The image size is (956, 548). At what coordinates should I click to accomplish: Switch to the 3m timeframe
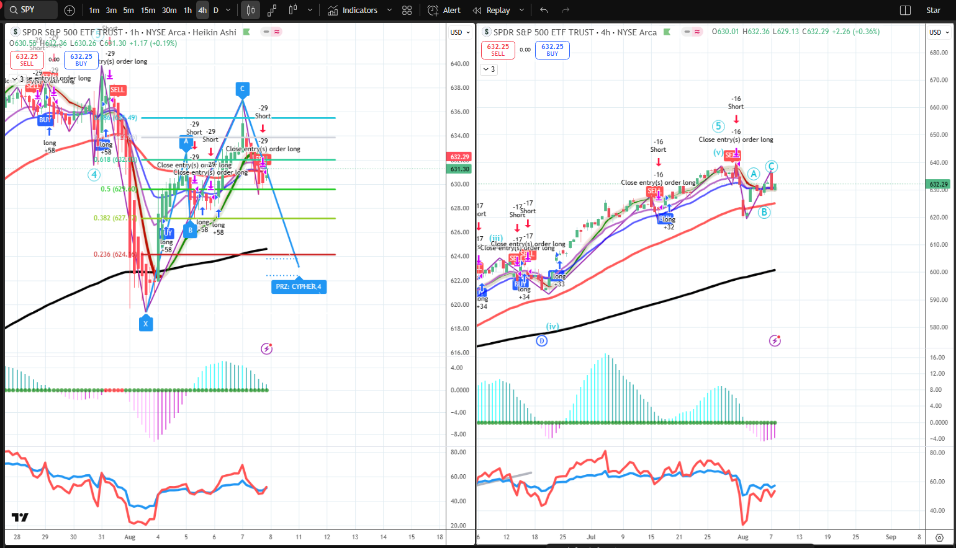pyautogui.click(x=111, y=10)
